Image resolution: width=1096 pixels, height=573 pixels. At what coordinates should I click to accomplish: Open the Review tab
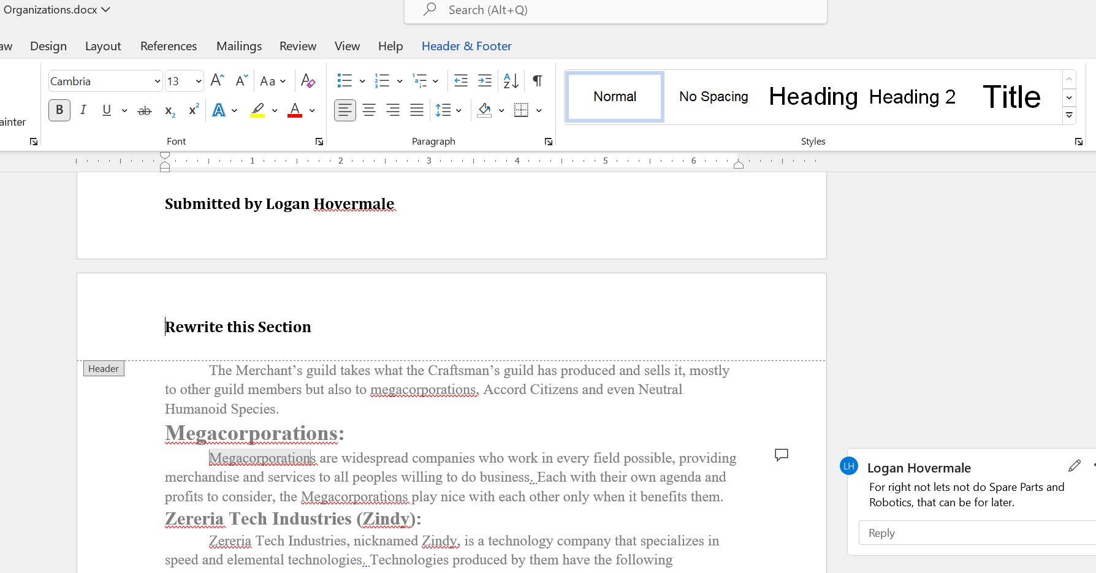click(x=298, y=46)
